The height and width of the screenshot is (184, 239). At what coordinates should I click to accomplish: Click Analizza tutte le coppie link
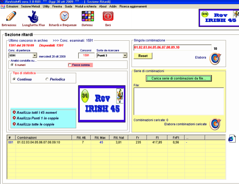click(x=36, y=124)
